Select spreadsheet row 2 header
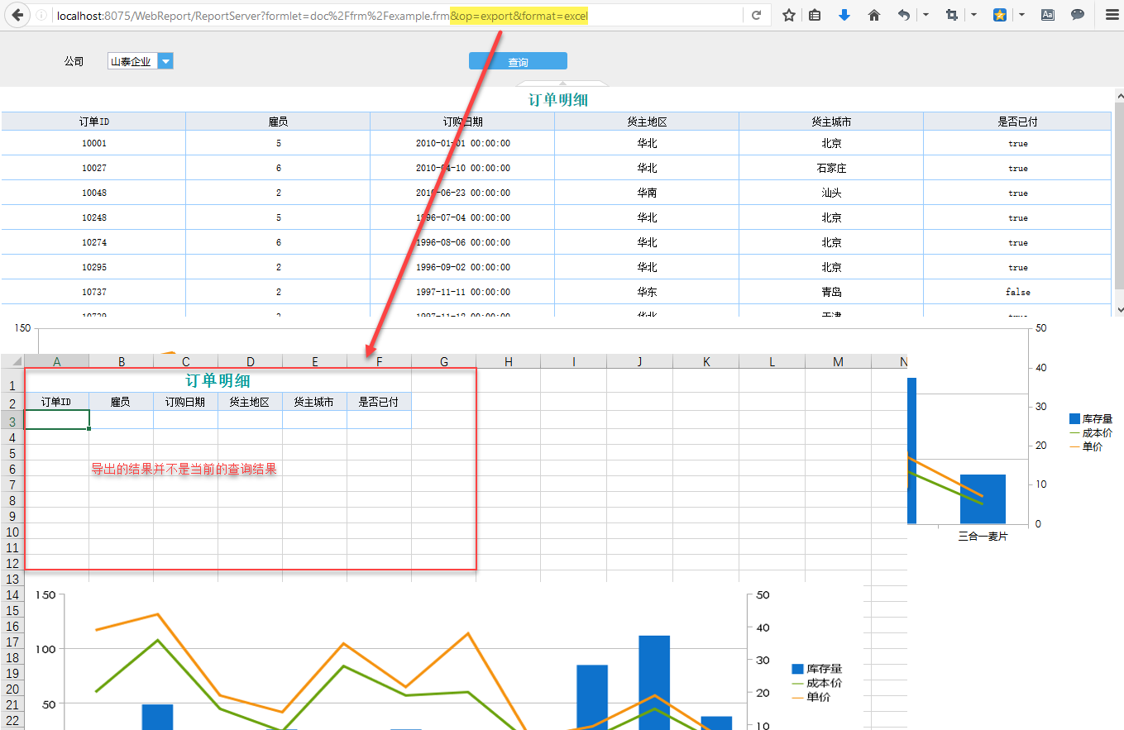Screen dimensions: 1124x730 (x=12, y=403)
